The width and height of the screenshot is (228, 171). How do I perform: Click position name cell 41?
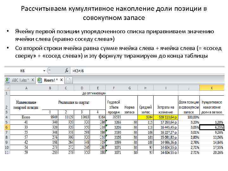tap(26, 122)
